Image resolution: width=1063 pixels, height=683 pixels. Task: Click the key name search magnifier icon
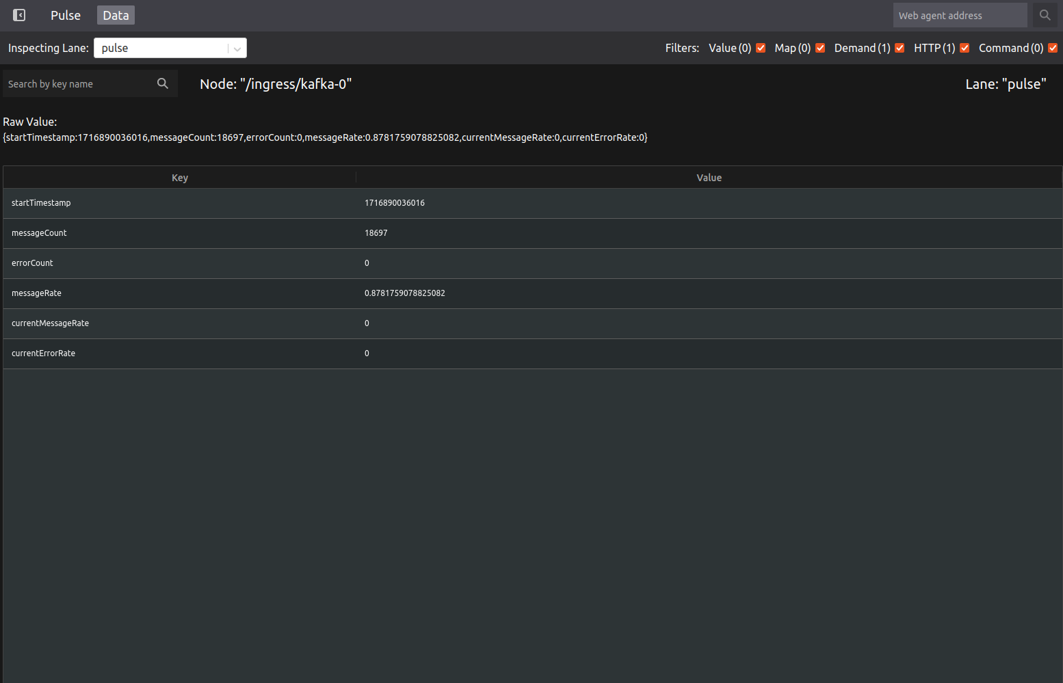pos(163,83)
